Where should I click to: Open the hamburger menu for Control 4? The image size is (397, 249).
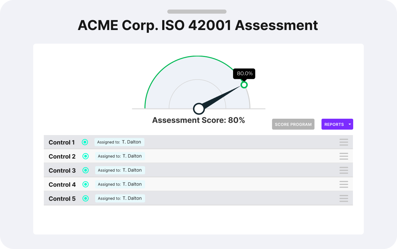click(344, 185)
